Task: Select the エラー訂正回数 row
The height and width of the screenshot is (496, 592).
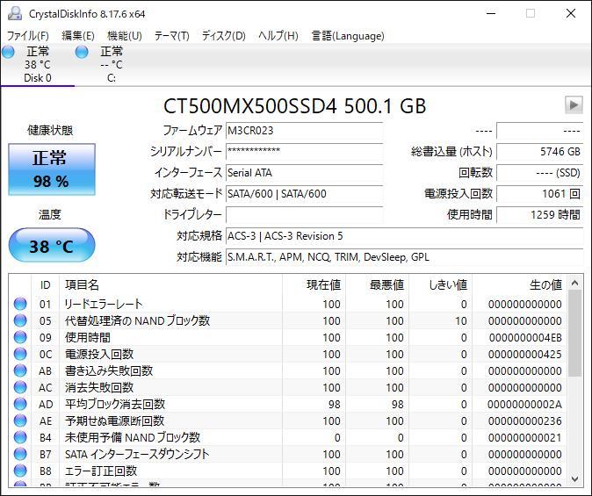Action: [287, 471]
